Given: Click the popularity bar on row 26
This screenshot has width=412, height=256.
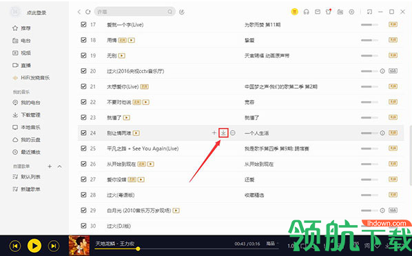Looking at the screenshot, I should click(369, 164).
